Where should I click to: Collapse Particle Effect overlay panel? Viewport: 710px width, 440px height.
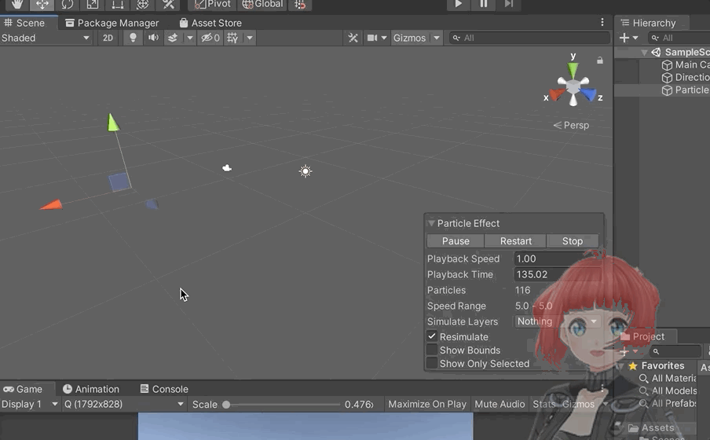431,223
